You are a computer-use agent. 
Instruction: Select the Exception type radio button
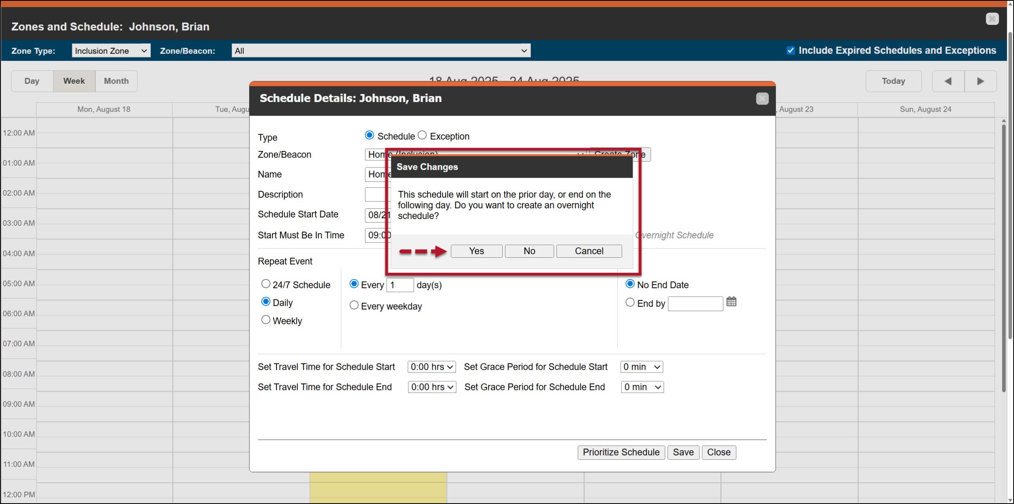coord(422,135)
